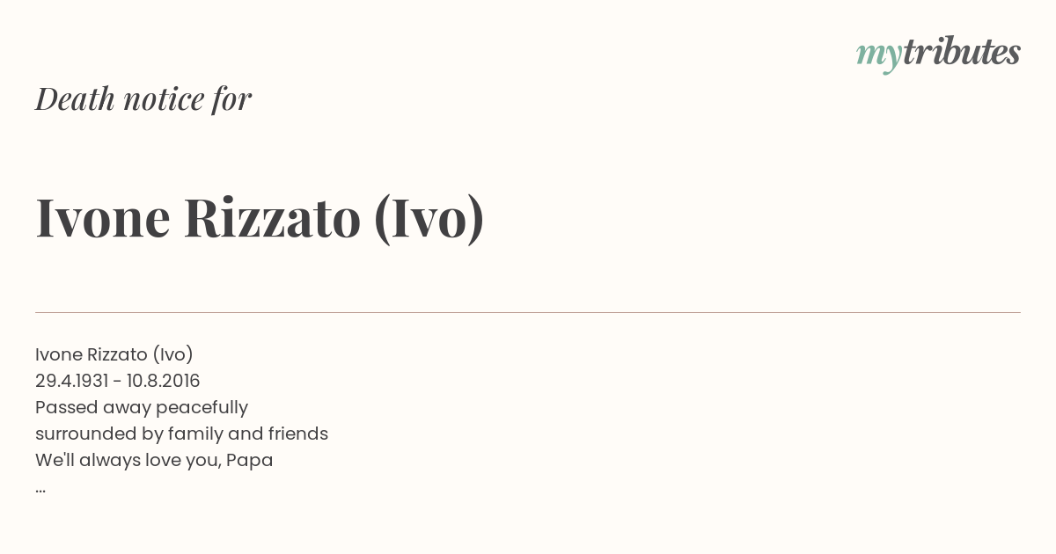Click the line "Passed away peacefully"
This screenshot has width=1056, height=554.
(142, 407)
